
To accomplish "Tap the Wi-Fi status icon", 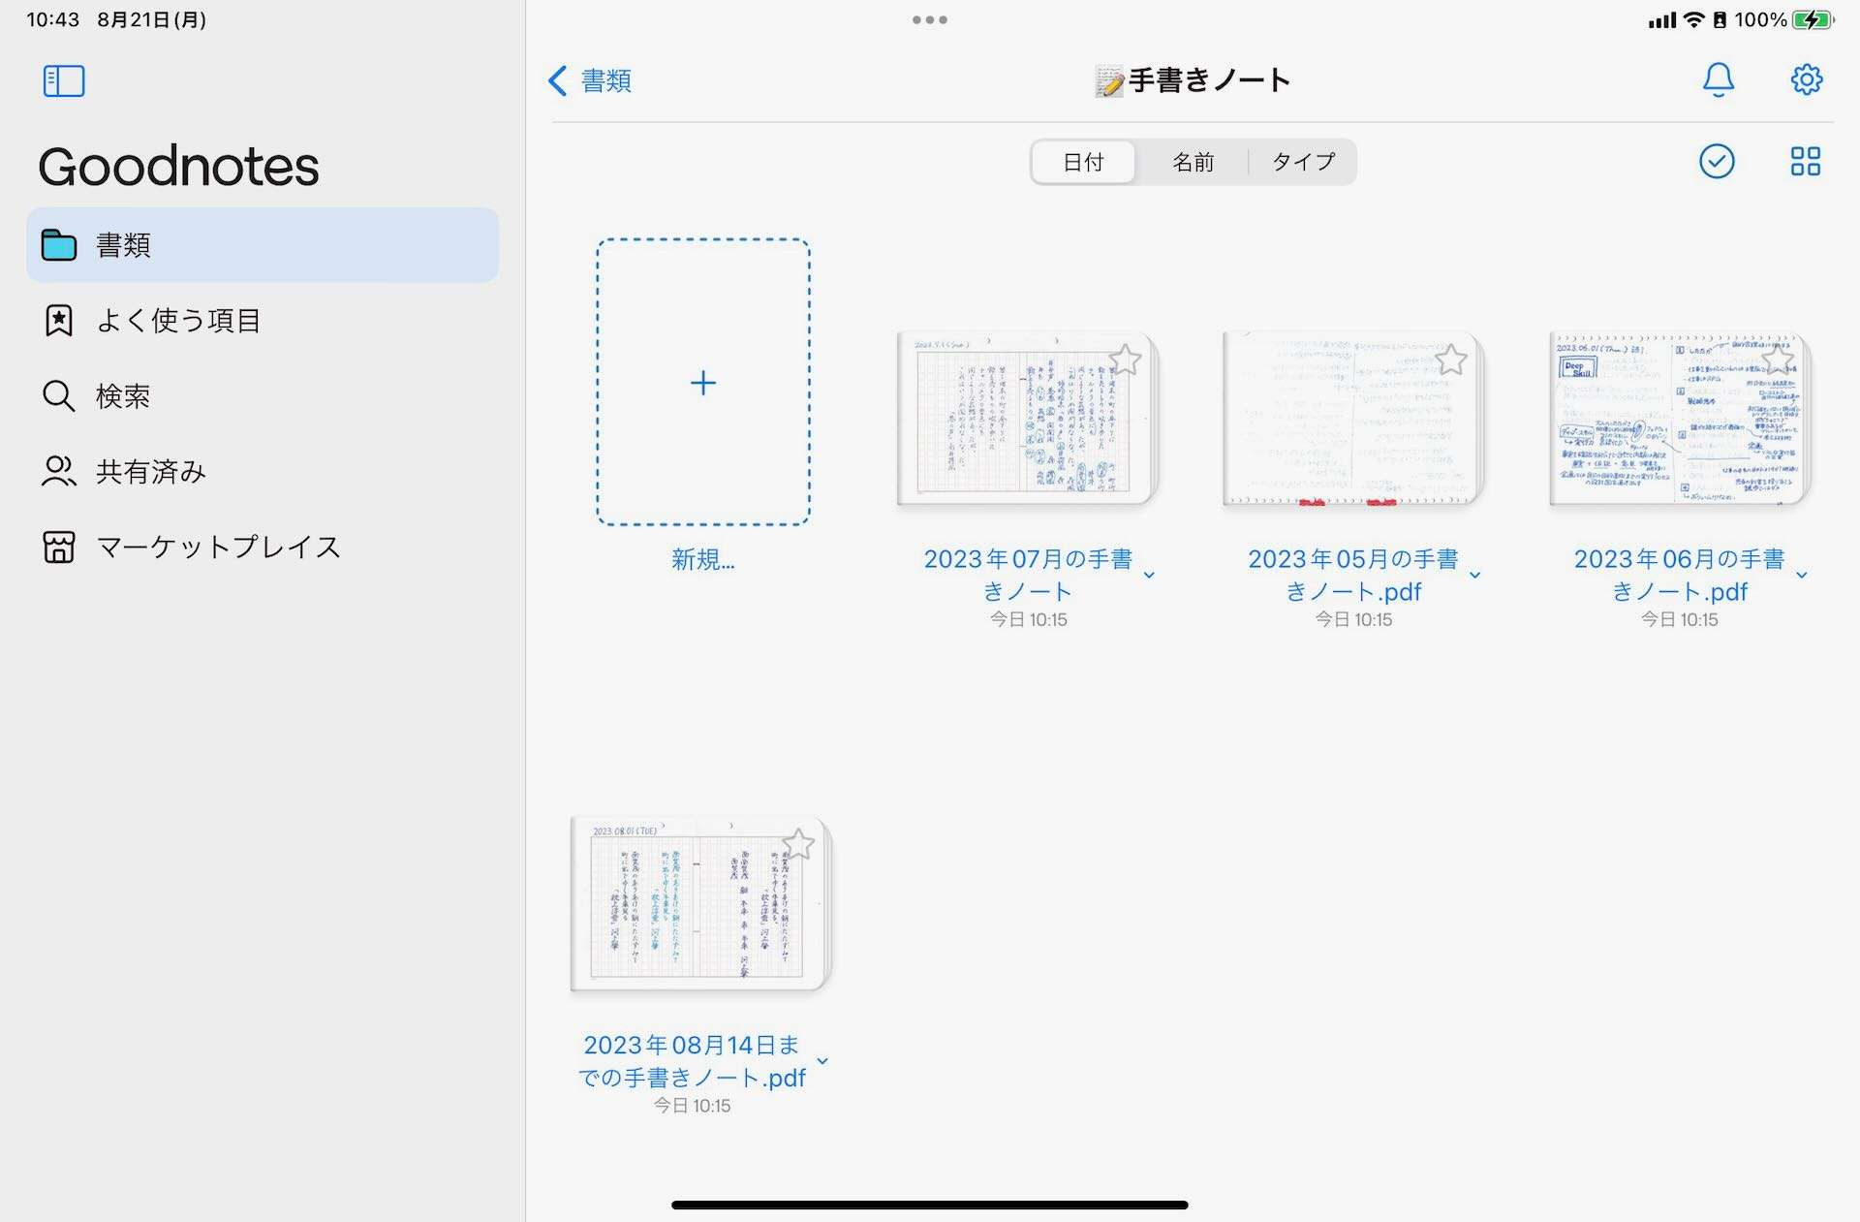I will click(x=1693, y=19).
